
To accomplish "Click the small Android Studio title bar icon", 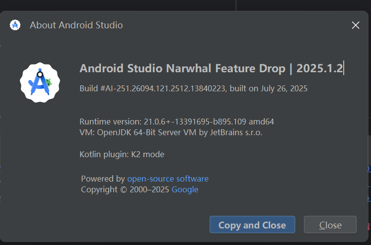I will (15, 25).
